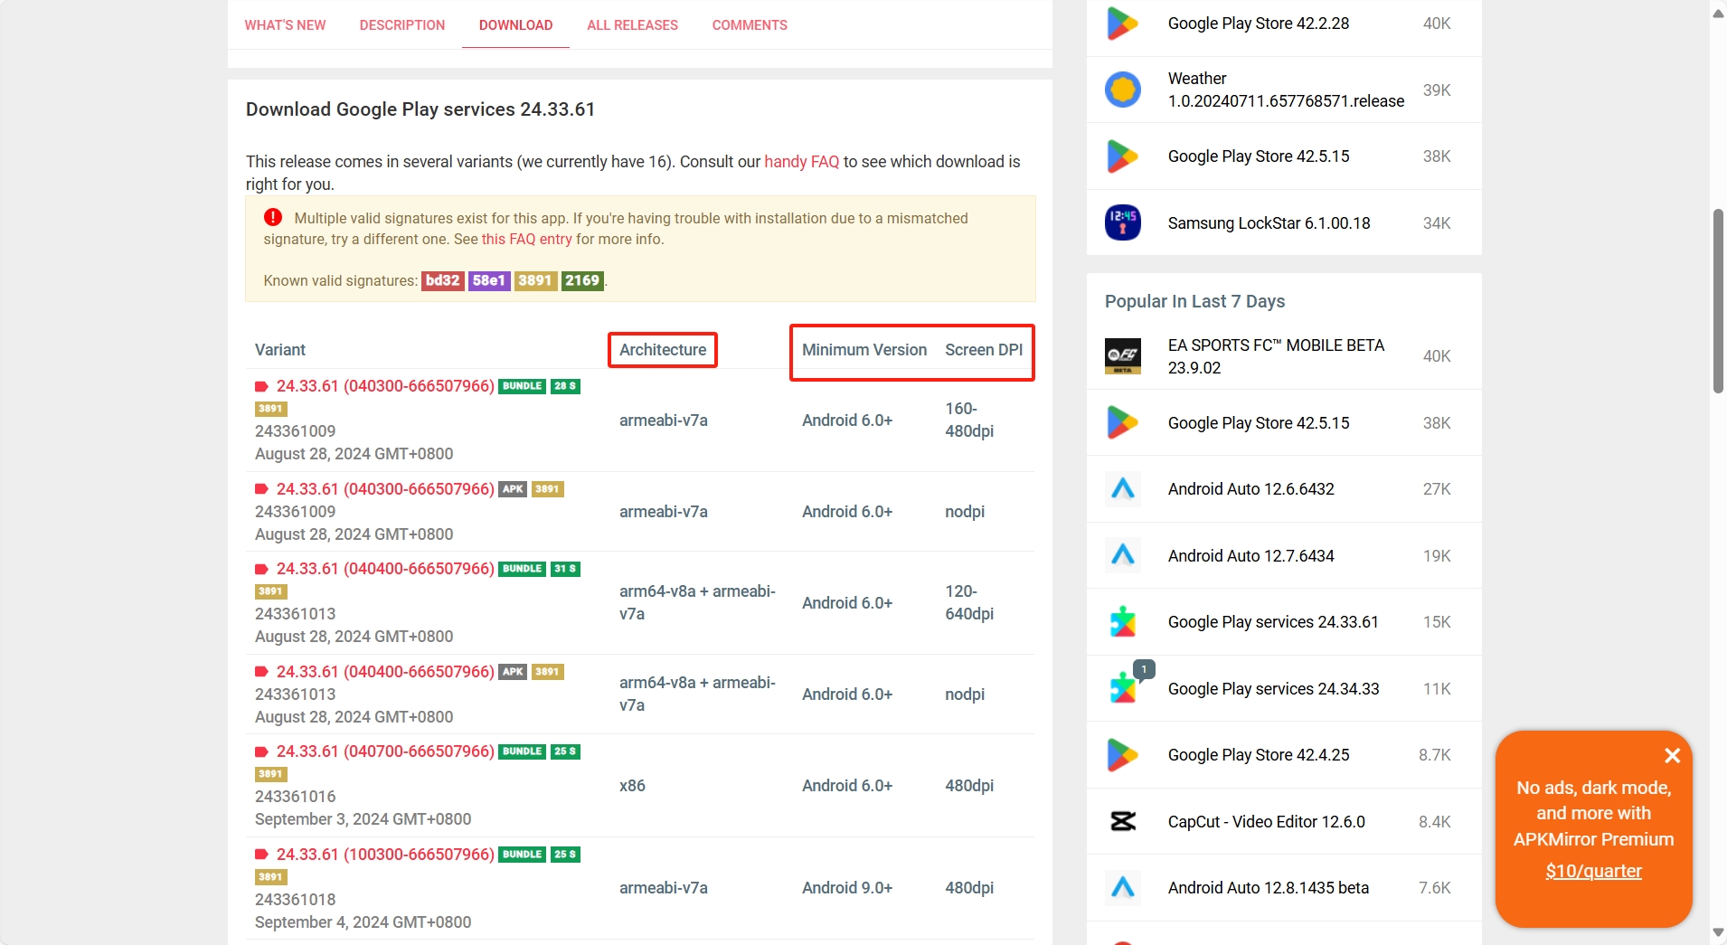Click the Architecture column header
Image resolution: width=1727 pixels, height=945 pixels.
click(663, 350)
